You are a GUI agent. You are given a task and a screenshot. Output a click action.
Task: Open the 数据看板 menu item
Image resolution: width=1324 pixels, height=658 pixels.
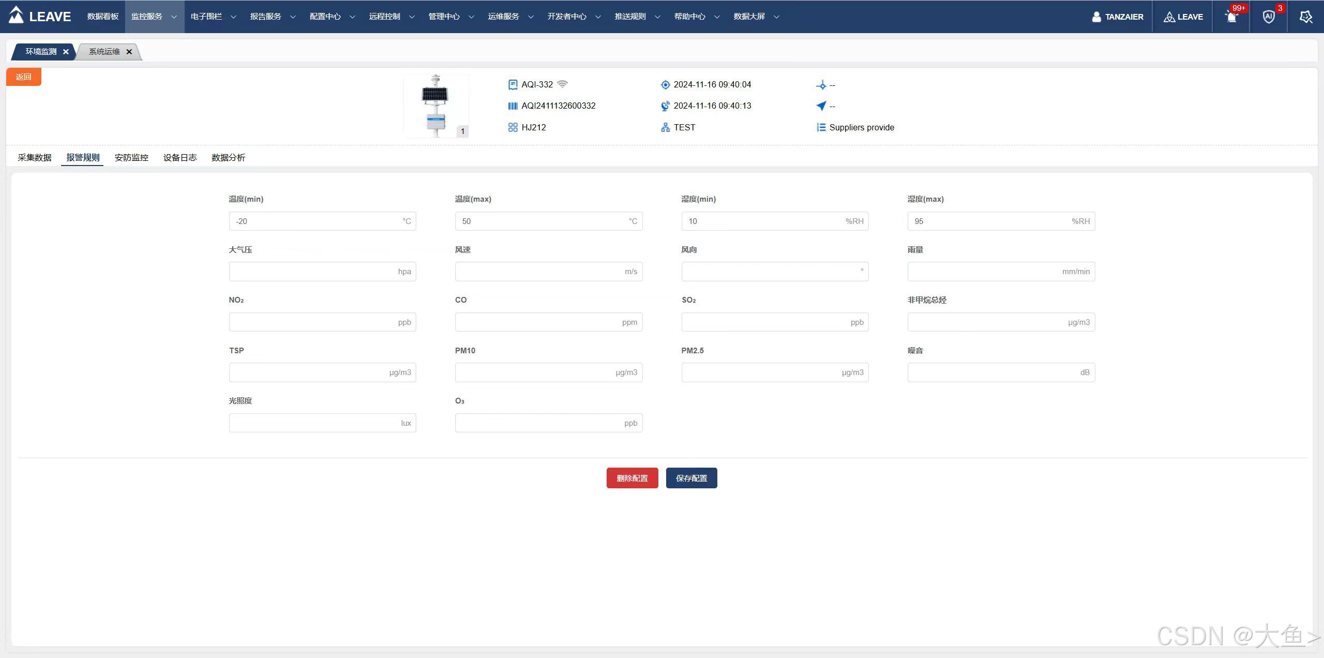tap(103, 17)
